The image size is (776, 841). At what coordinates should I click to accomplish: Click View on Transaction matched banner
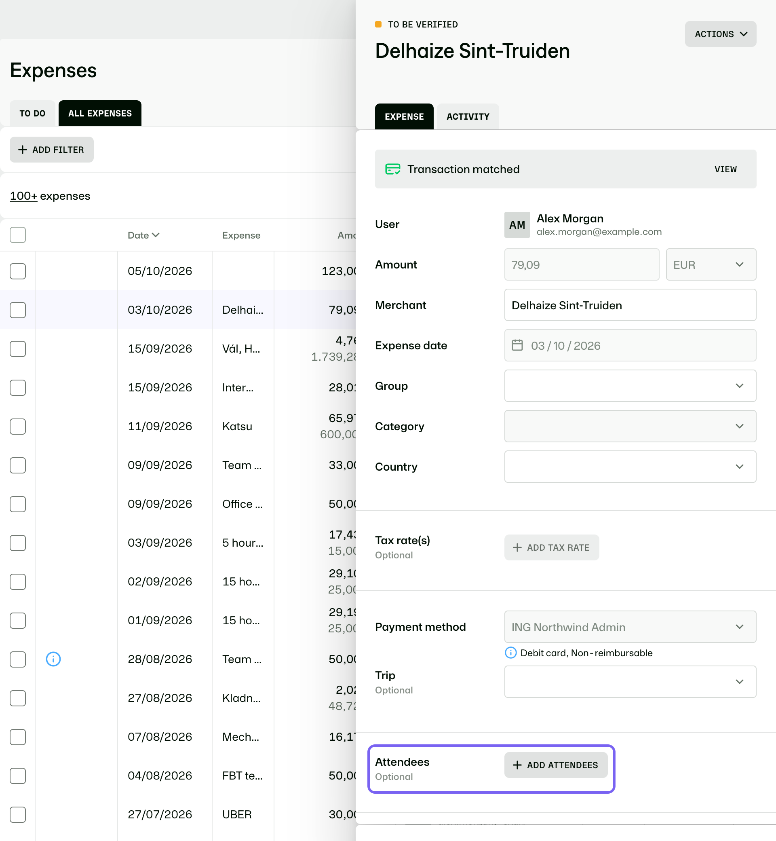pos(725,169)
